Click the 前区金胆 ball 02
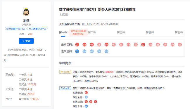 pos(86,93)
